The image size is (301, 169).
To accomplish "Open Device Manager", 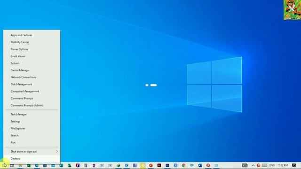I will point(32,70).
